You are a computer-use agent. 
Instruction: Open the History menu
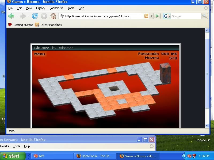pos(41,8)
